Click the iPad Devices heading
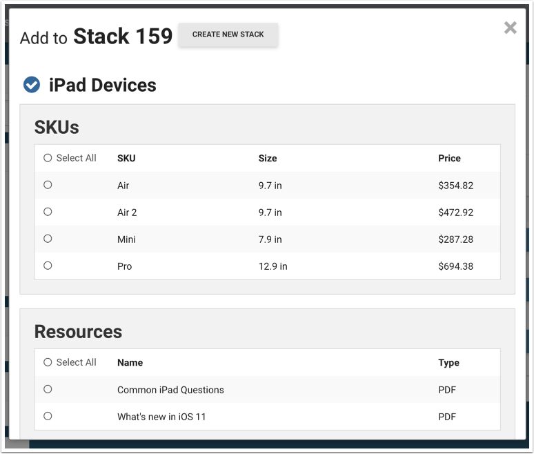 [x=103, y=85]
